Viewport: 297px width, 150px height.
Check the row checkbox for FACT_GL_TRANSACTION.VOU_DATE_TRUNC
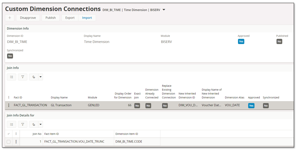tap(9, 141)
